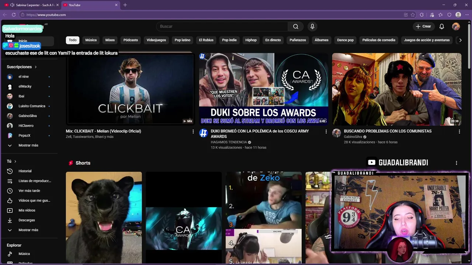
Task: Click the search magnifier button
Action: (296, 26)
